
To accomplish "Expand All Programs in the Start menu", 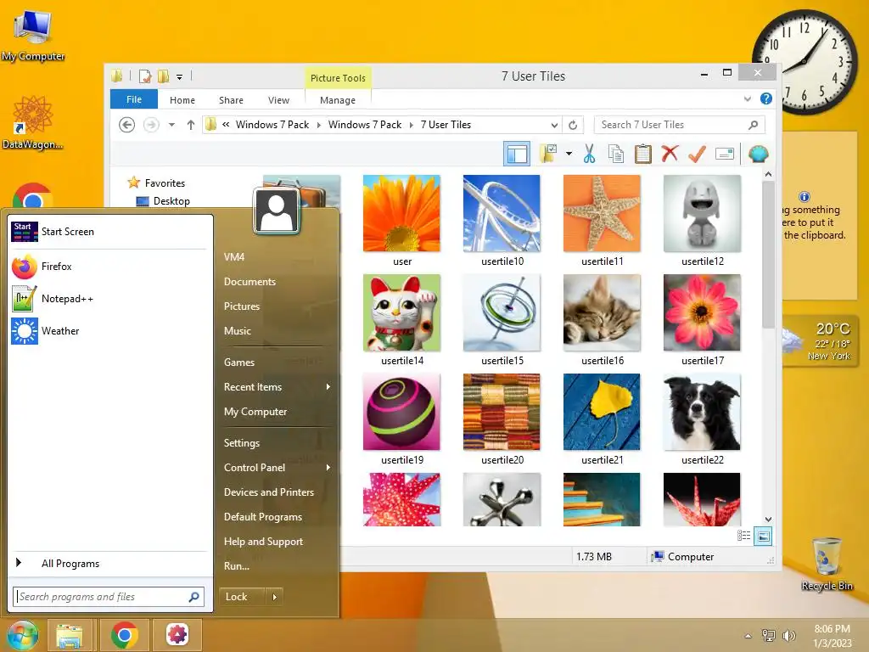I will tap(109, 564).
